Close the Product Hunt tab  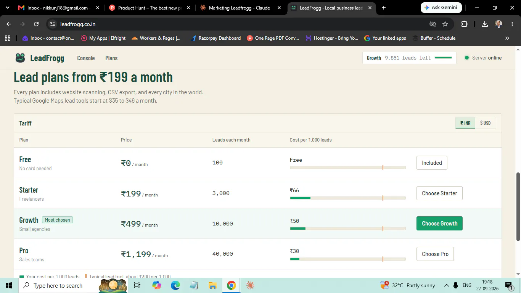click(x=188, y=8)
